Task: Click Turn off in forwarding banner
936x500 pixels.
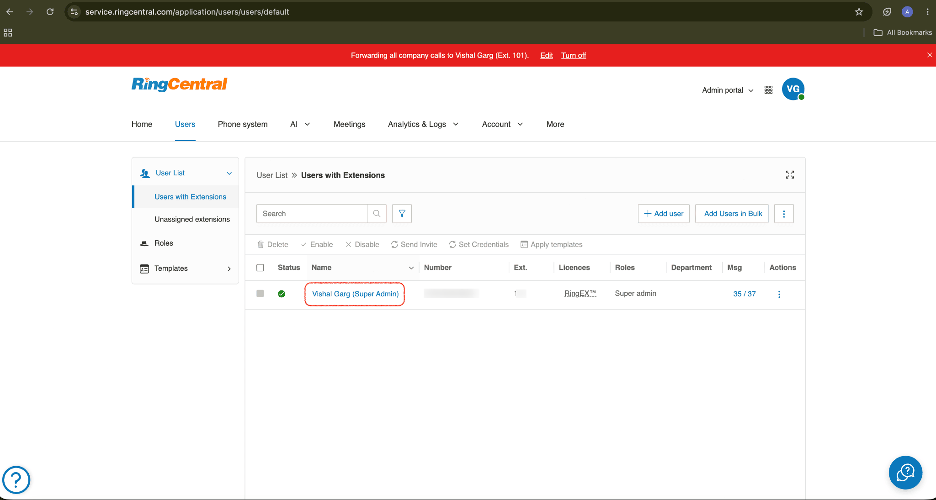Action: (574, 55)
